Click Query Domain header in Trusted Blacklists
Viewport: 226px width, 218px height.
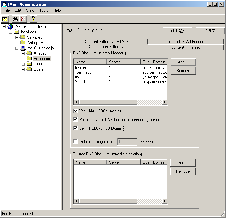tap(154, 162)
